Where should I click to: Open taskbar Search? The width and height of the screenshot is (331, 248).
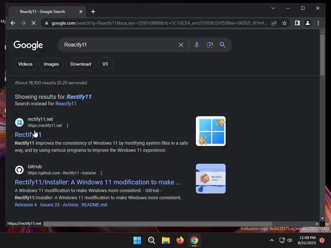tap(151, 240)
